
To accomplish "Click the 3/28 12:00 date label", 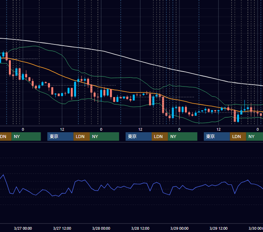I will (140, 228).
